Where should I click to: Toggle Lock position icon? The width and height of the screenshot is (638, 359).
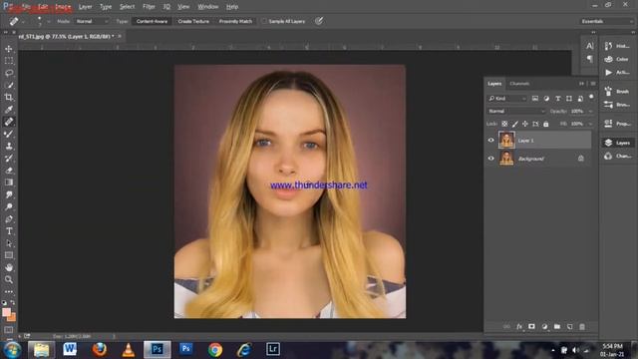[525, 124]
